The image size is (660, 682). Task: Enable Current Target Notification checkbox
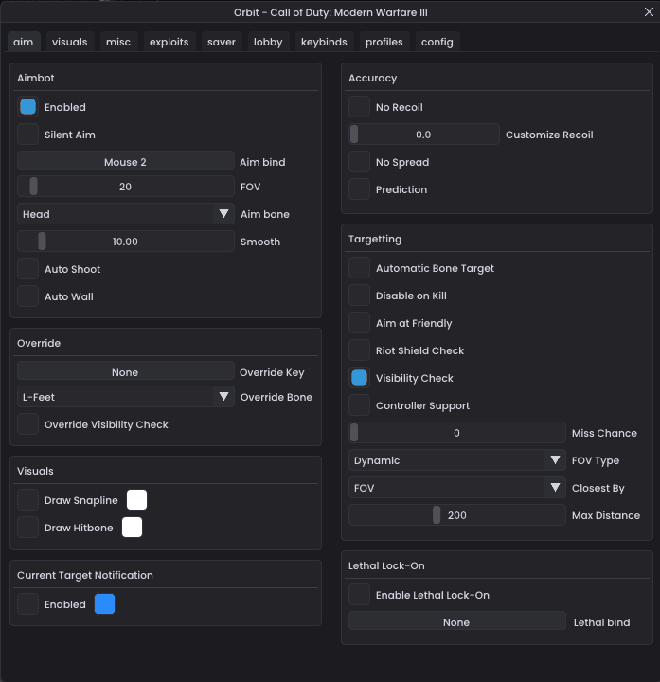(x=27, y=604)
